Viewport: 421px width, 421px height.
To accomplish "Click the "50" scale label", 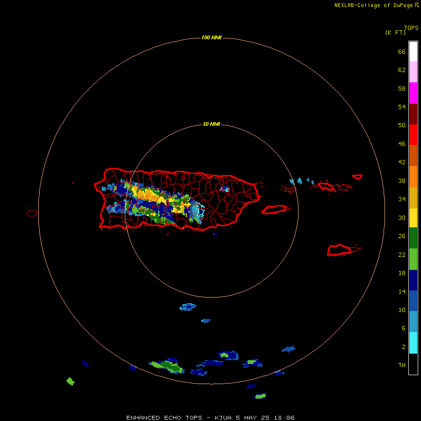I will tap(402, 125).
